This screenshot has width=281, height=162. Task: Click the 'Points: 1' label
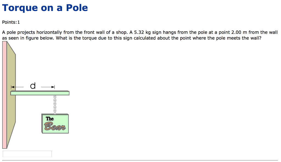11,22
